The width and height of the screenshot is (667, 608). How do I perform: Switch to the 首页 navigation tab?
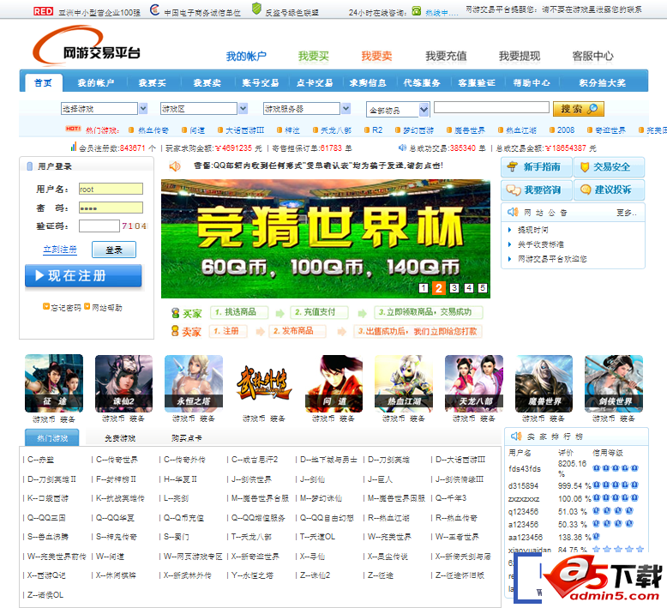point(44,82)
